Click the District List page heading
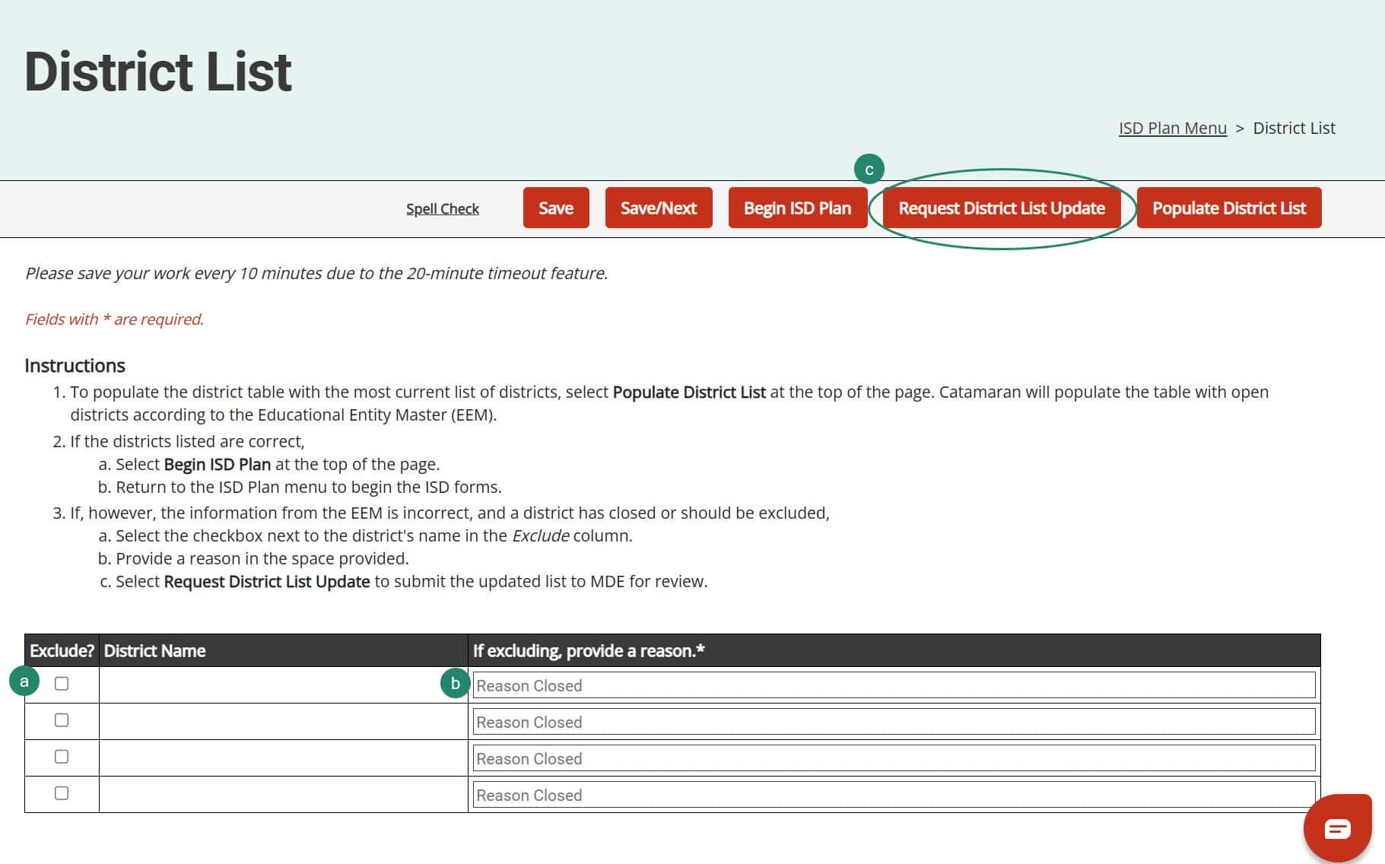 [158, 71]
